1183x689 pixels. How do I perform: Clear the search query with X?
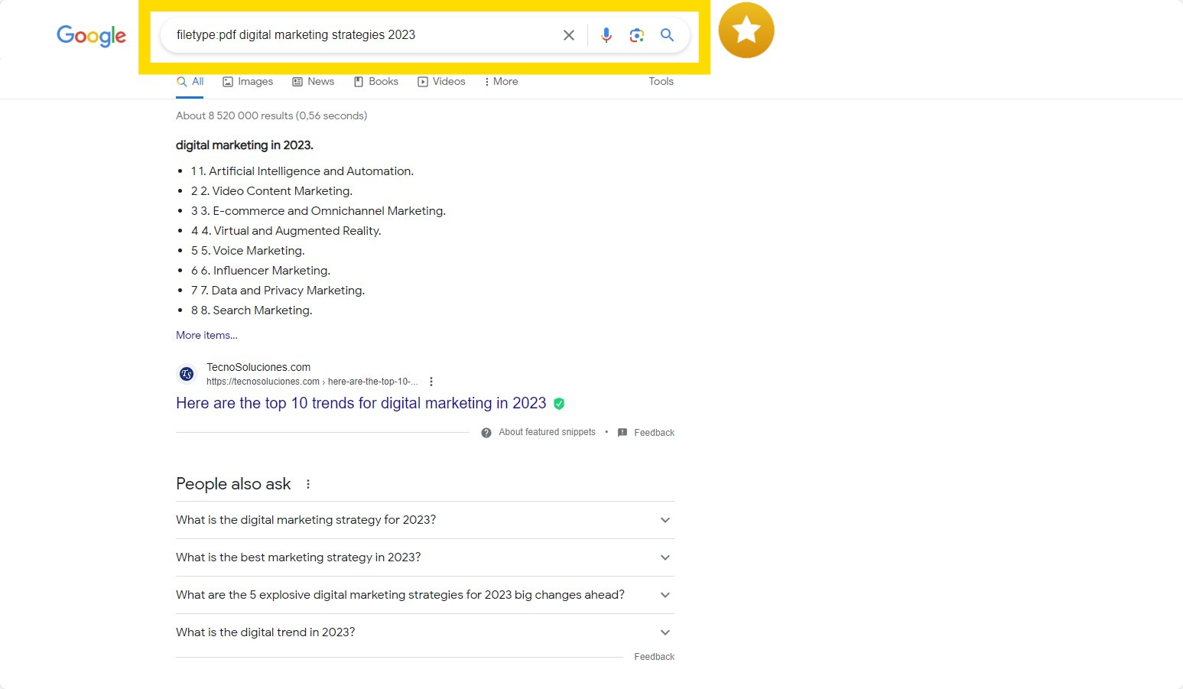point(569,35)
